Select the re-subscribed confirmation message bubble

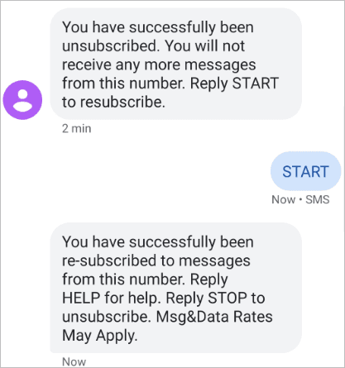(175, 288)
